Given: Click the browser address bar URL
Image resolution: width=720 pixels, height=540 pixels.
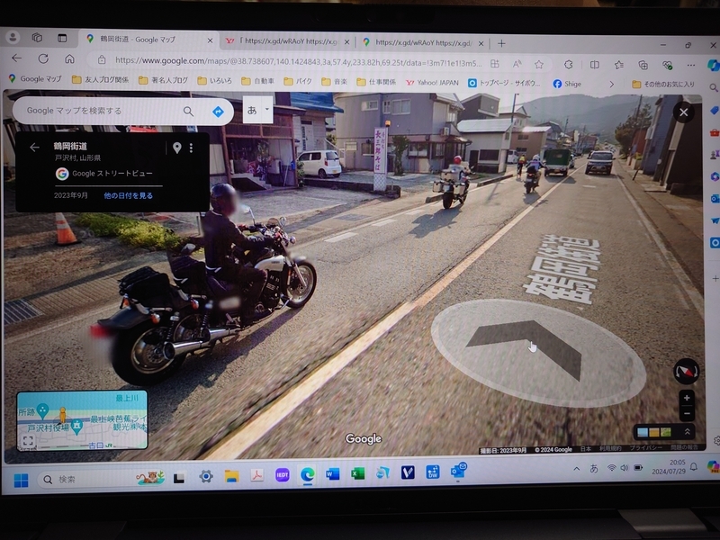Looking at the screenshot, I should pyautogui.click(x=298, y=61).
